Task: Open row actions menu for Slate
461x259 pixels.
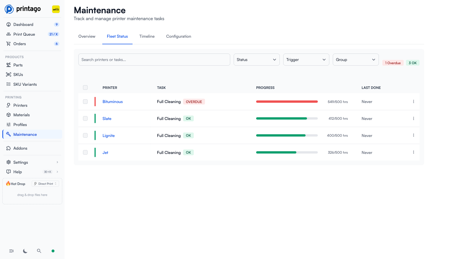Action: (x=413, y=119)
